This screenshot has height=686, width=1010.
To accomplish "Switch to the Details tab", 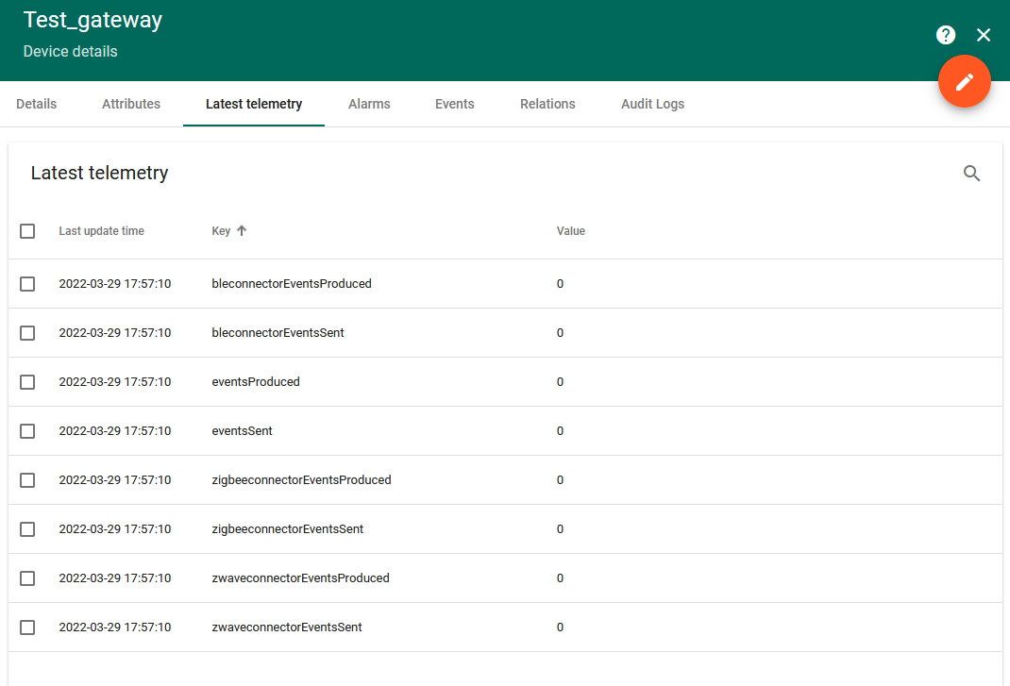I will click(37, 104).
